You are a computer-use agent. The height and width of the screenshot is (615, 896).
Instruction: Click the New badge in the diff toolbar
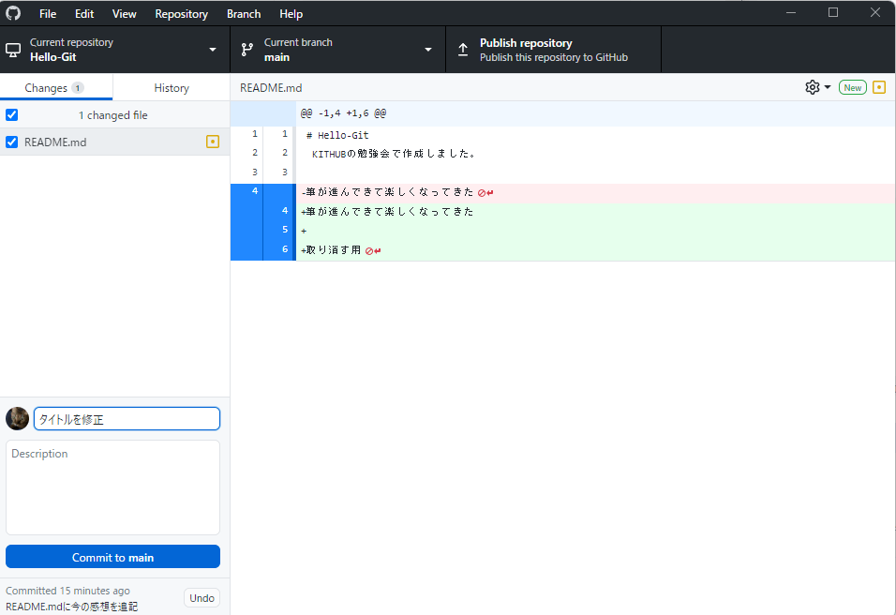pyautogui.click(x=852, y=86)
